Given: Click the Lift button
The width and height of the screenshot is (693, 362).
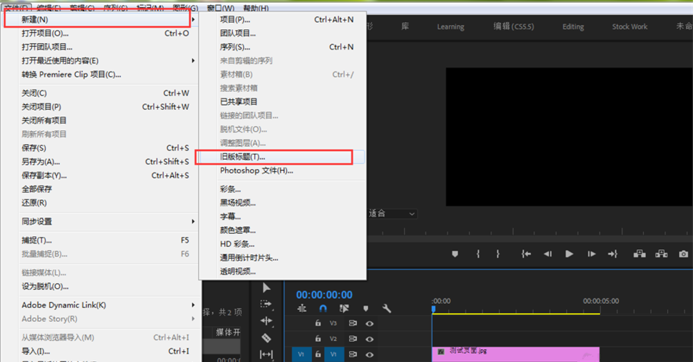Looking at the screenshot, I should point(640,254).
